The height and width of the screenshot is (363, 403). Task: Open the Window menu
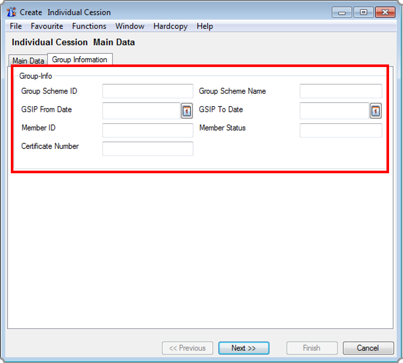(x=130, y=26)
